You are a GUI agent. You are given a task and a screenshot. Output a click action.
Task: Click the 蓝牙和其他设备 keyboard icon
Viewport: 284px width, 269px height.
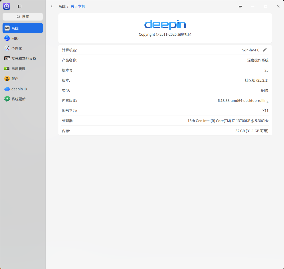pyautogui.click(x=7, y=58)
